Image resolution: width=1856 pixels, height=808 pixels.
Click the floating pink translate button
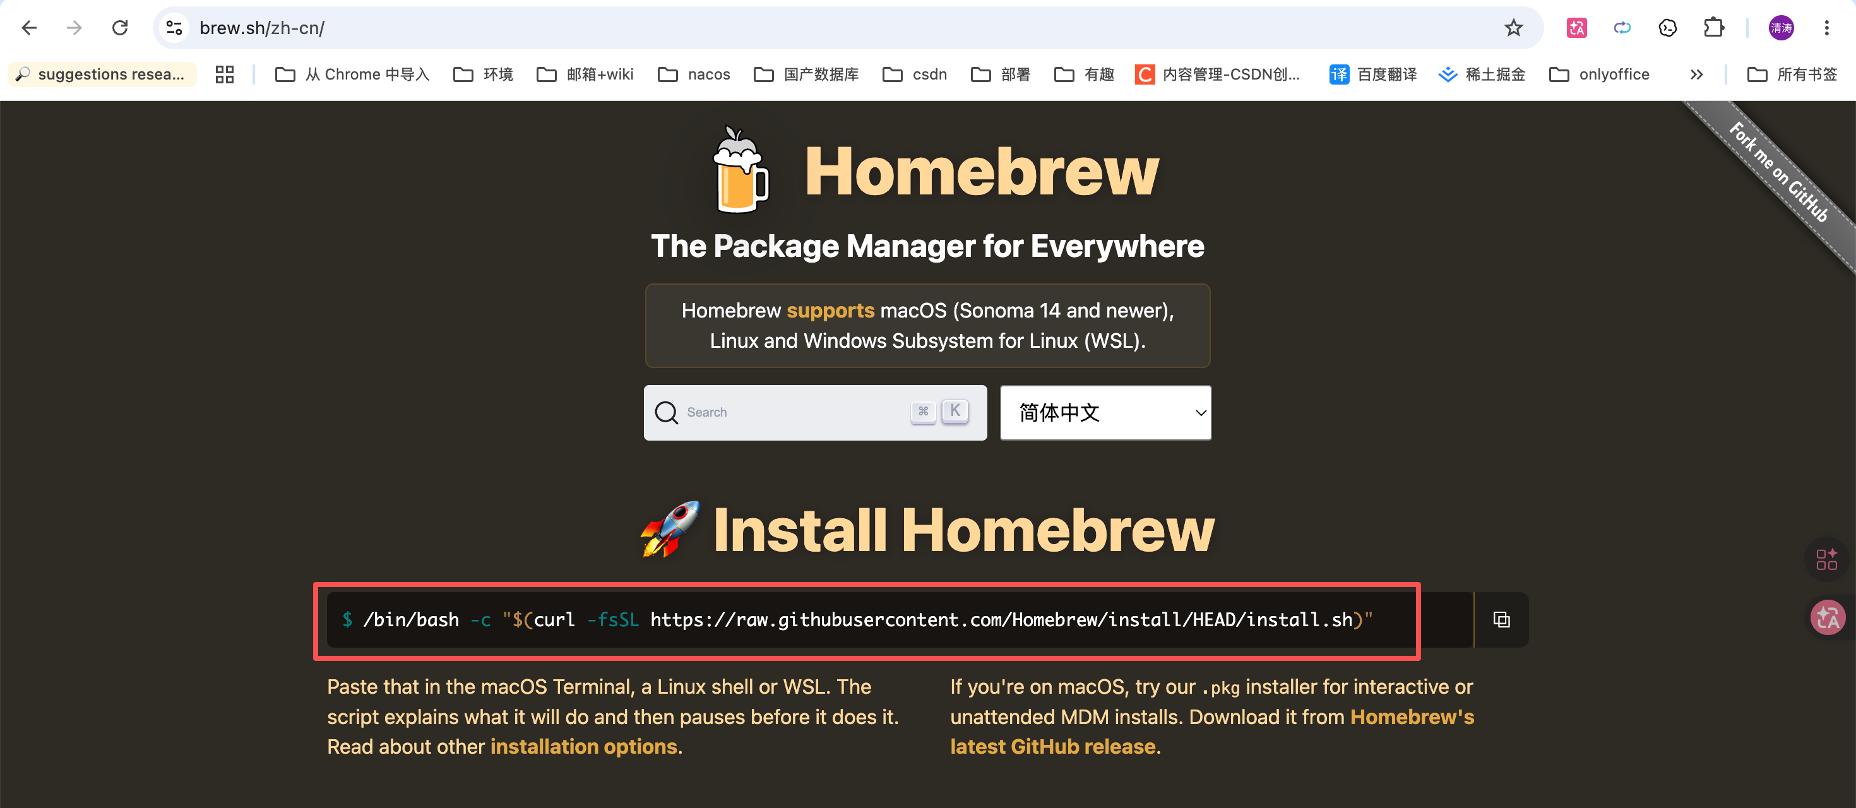[x=1828, y=617]
